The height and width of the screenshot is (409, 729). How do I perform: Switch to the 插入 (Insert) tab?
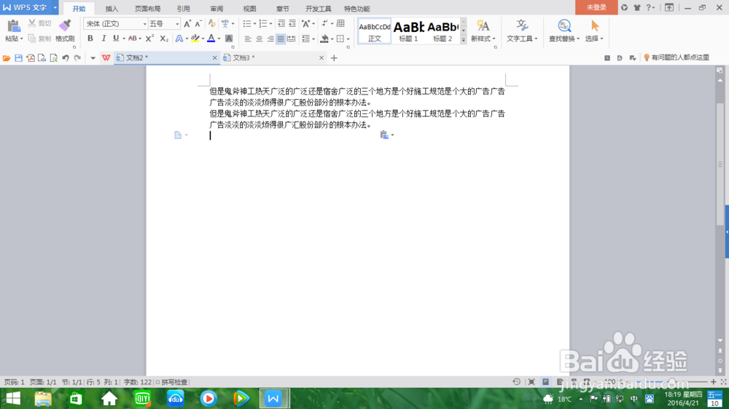(x=112, y=8)
